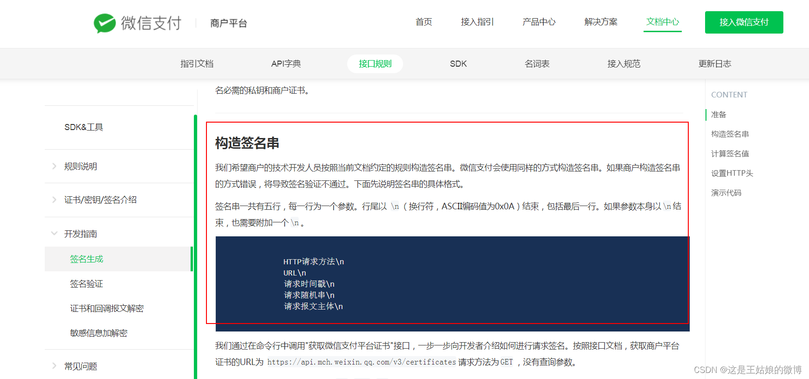The width and height of the screenshot is (809, 379).
Task: Click the api.mch.weixin.qq.com certificates URL text
Action: (362, 362)
